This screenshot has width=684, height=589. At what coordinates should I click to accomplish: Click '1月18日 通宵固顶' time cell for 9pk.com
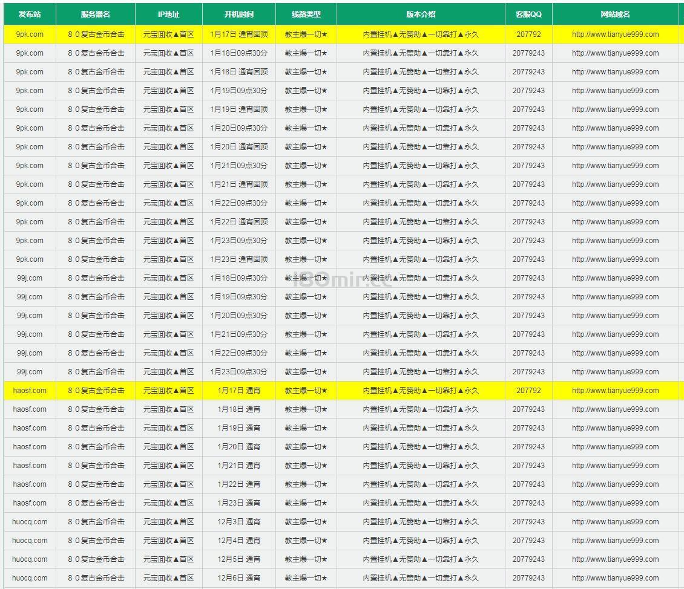(239, 72)
